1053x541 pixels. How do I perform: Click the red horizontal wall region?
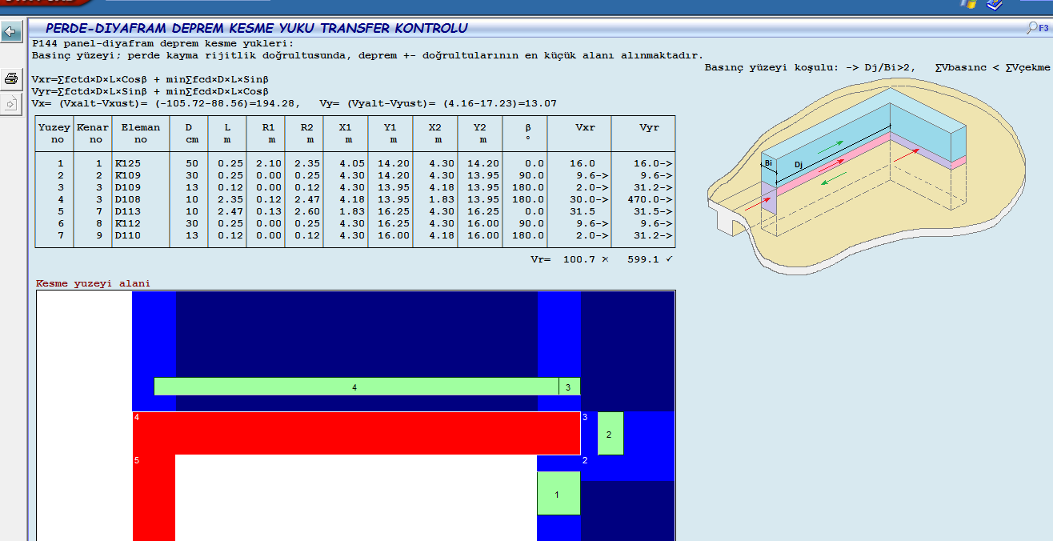point(356,433)
